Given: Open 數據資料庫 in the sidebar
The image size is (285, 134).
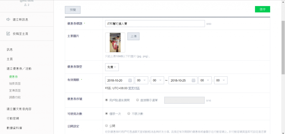Looking at the screenshot, I should (14, 128).
